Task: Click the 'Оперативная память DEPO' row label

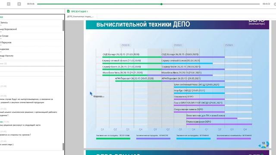Action: [x=188, y=109]
